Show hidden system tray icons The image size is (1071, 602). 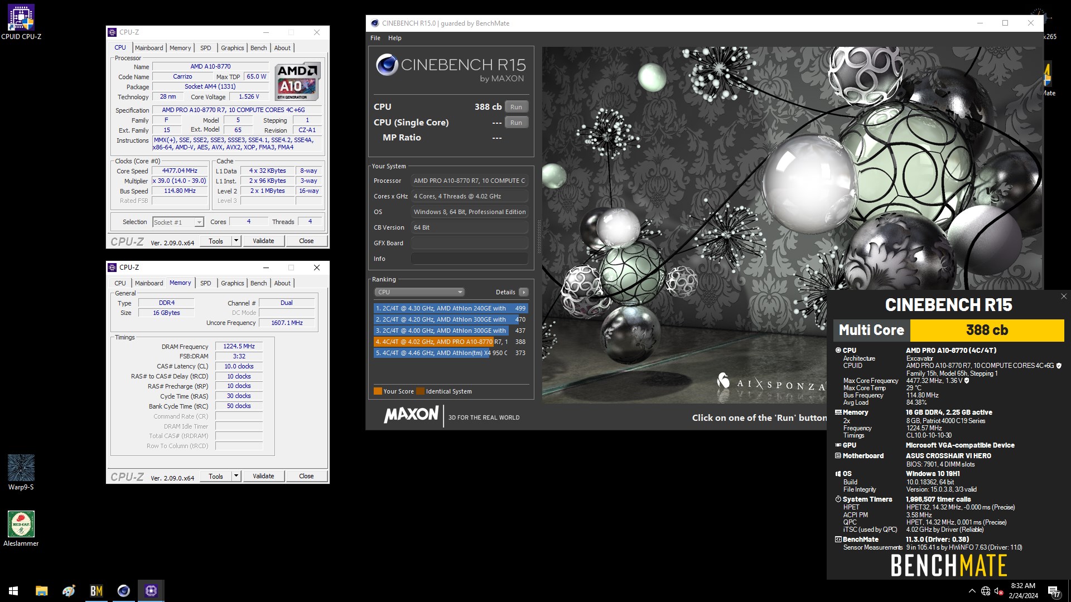pos(972,591)
